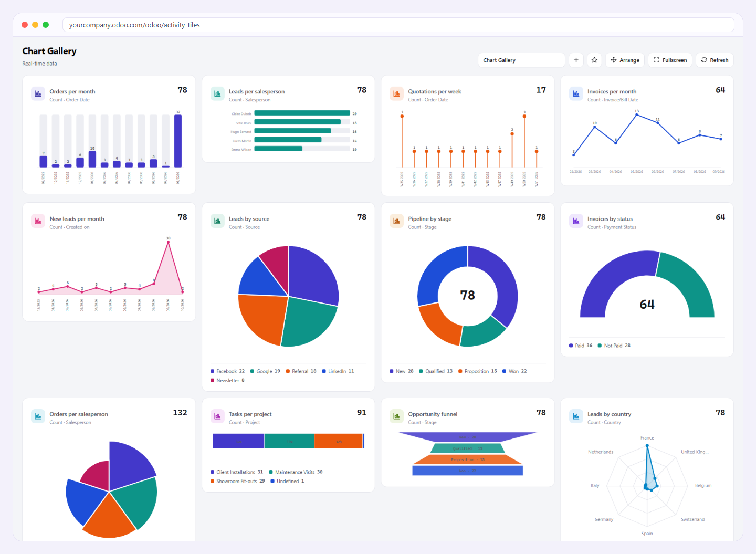756x554 pixels.
Task: Toggle the Newsletter legend entry
Action: coord(228,381)
